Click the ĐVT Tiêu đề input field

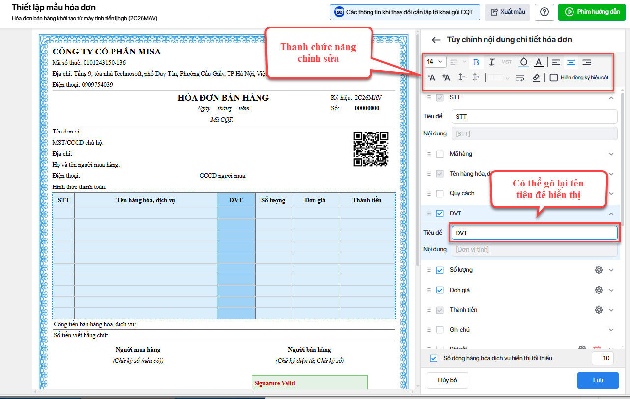click(534, 233)
